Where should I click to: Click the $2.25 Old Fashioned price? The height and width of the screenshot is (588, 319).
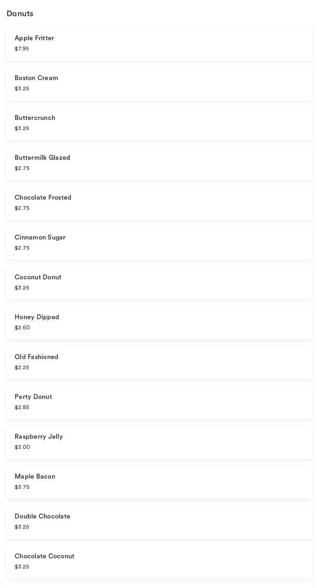tap(22, 368)
